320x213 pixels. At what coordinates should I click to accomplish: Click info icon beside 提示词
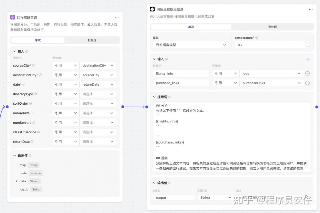click(x=170, y=97)
